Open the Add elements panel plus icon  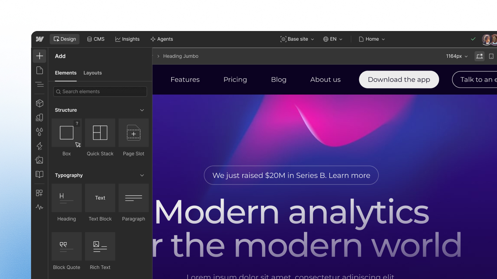coord(40,56)
